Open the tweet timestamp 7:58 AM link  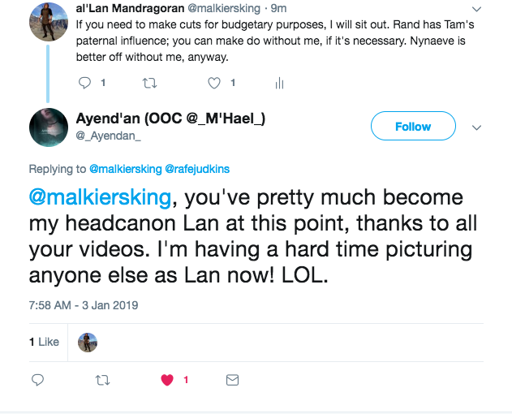(84, 305)
